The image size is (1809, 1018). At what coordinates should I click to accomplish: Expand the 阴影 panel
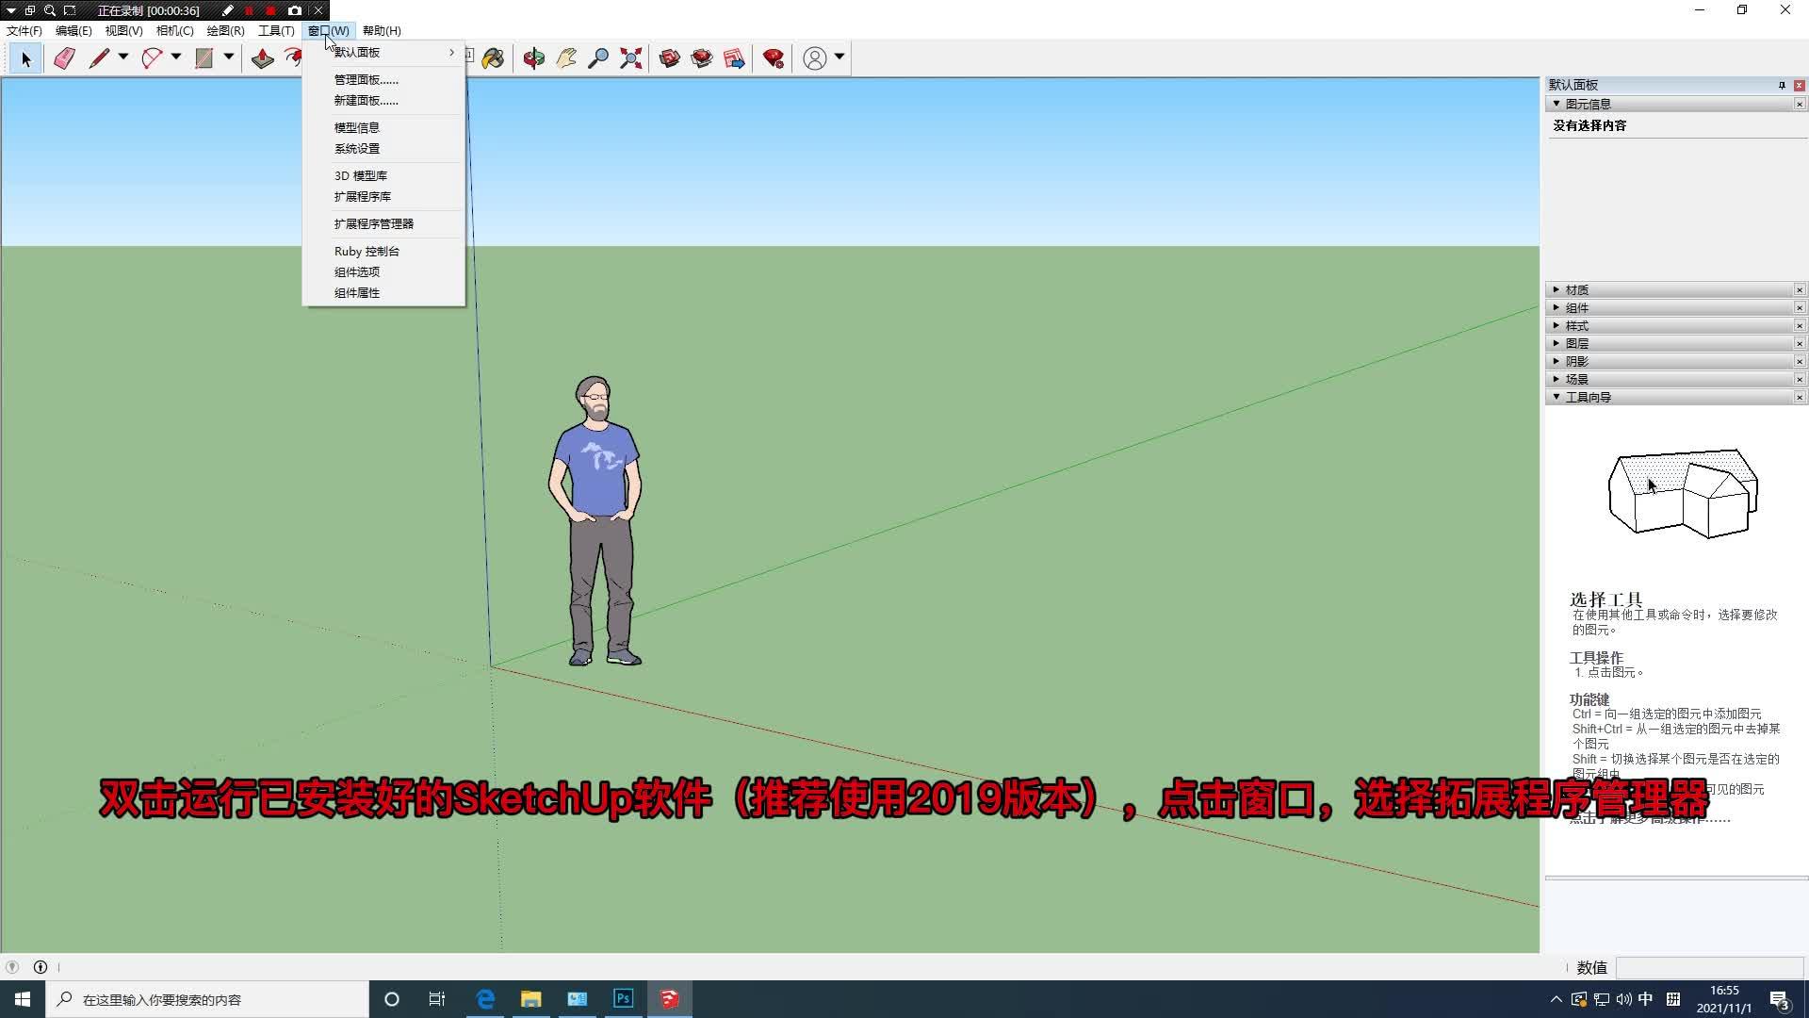[x=1556, y=361]
